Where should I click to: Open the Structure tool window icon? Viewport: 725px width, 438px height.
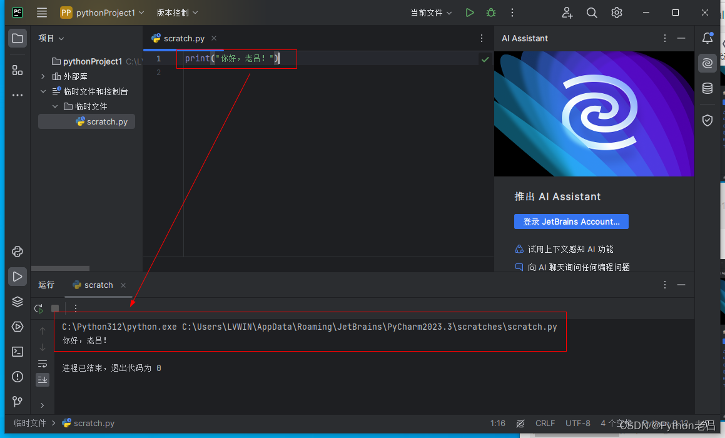(x=18, y=70)
